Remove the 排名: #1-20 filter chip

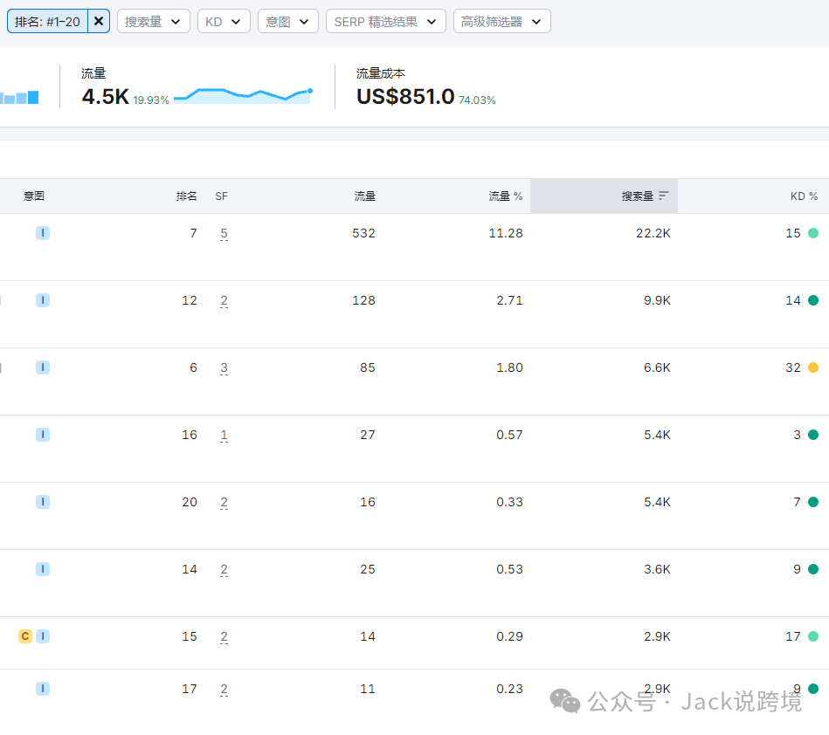coord(99,21)
